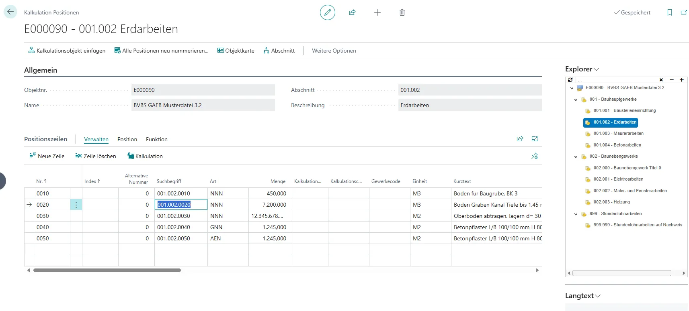689x311 pixels.
Task: Collapse the 001 - Bauhauptgewerke node
Action: coord(576,100)
